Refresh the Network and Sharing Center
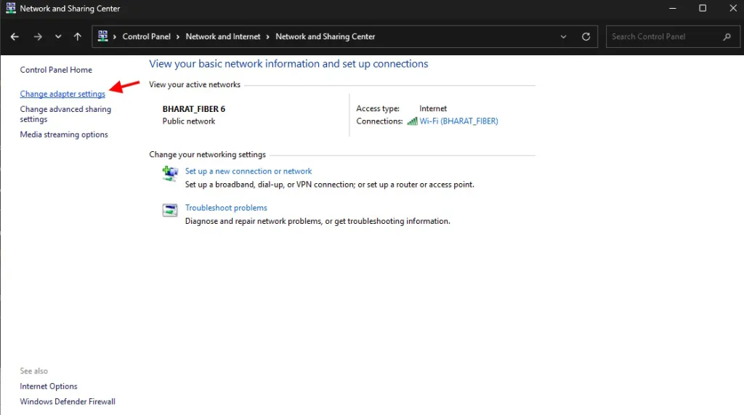This screenshot has height=415, width=744. click(x=586, y=36)
